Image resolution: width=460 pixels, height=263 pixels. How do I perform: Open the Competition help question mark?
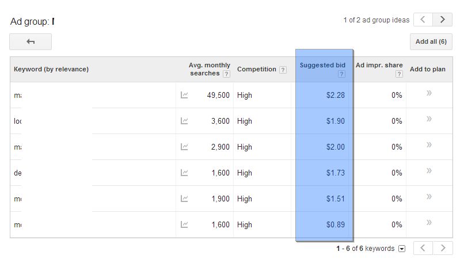coord(283,70)
